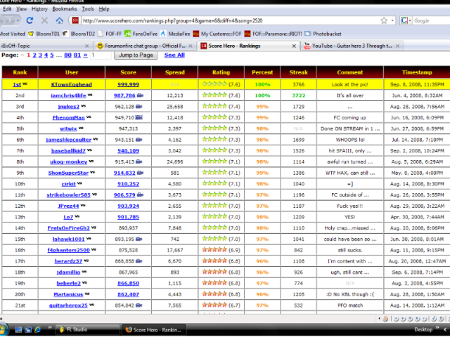Open the FOF-FF bookmark
The height and width of the screenshot is (337, 450).
(110, 34)
